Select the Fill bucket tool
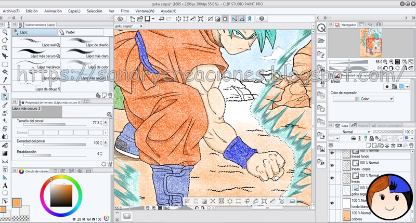The width and height of the screenshot is (416, 223). (x=5, y=146)
